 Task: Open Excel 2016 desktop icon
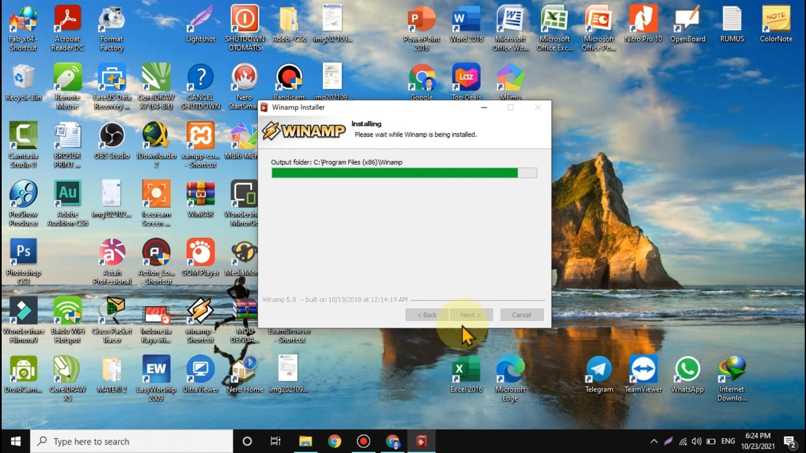coord(467,375)
